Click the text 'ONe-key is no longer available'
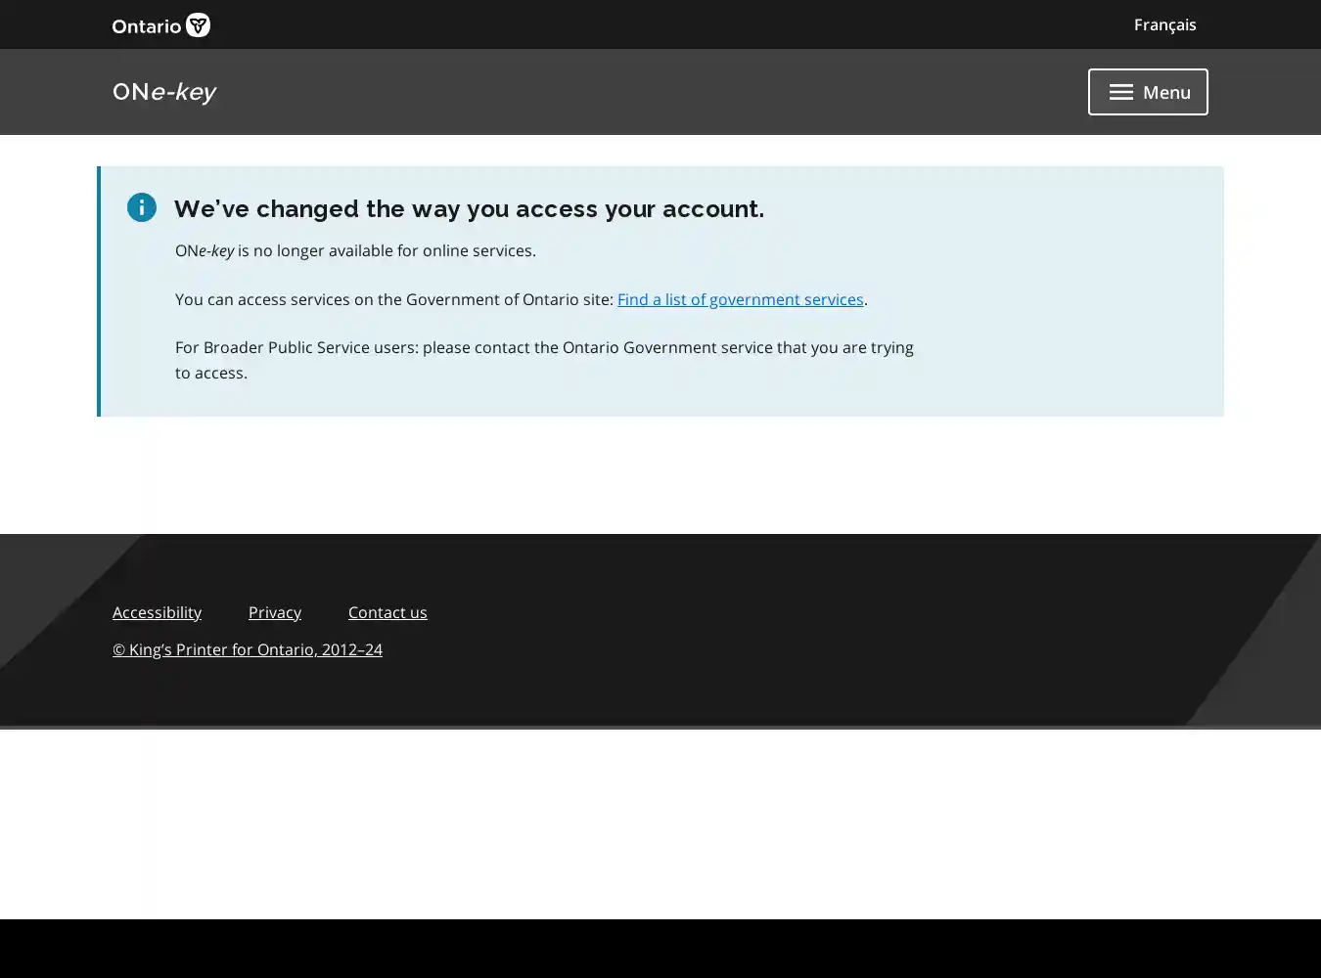Viewport: 1321px width, 978px height. pyautogui.click(x=355, y=250)
